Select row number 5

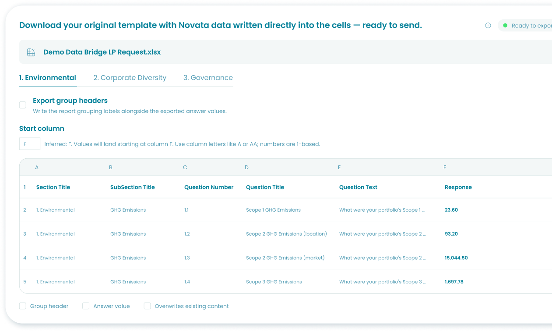point(25,282)
